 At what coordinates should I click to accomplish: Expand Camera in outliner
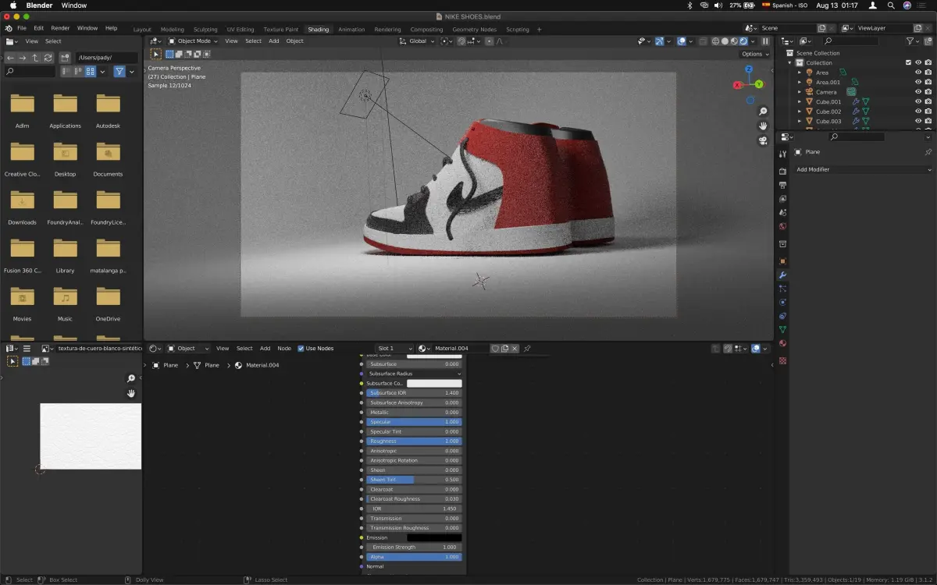800,92
